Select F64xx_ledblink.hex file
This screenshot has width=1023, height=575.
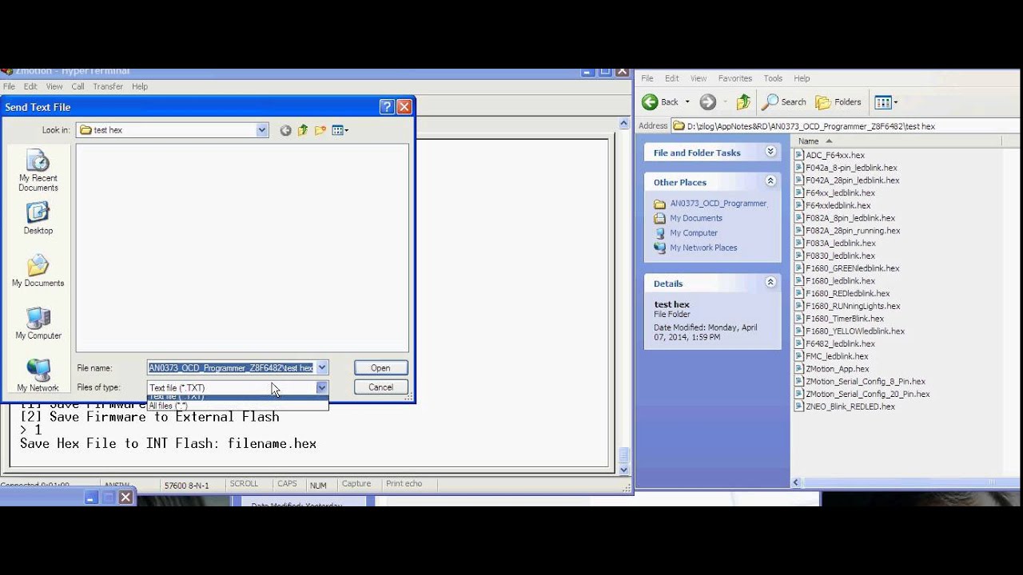coord(840,193)
